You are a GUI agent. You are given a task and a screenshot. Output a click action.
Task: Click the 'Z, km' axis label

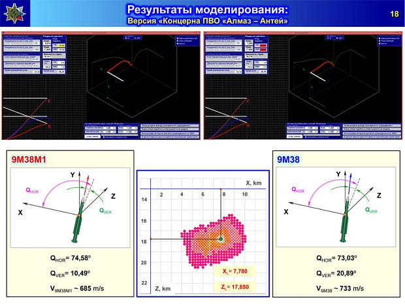(x=163, y=288)
